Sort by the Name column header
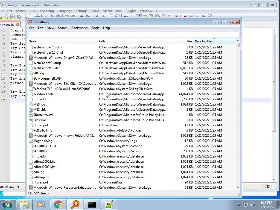 [63, 41]
